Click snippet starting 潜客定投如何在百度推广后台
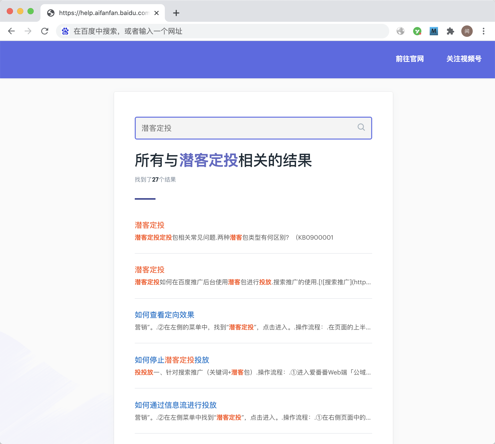495x444 pixels. click(x=253, y=282)
